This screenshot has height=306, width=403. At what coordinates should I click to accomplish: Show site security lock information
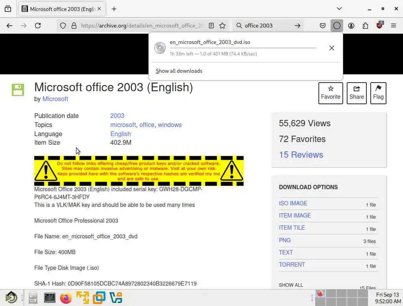(x=74, y=26)
